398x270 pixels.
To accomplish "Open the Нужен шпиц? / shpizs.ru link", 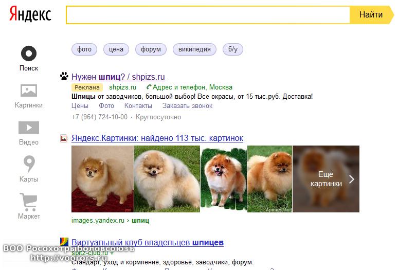I will (x=118, y=77).
